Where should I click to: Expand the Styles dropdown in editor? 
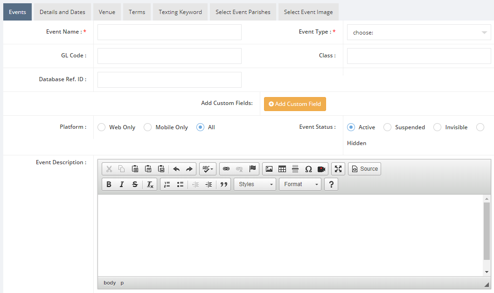point(255,184)
